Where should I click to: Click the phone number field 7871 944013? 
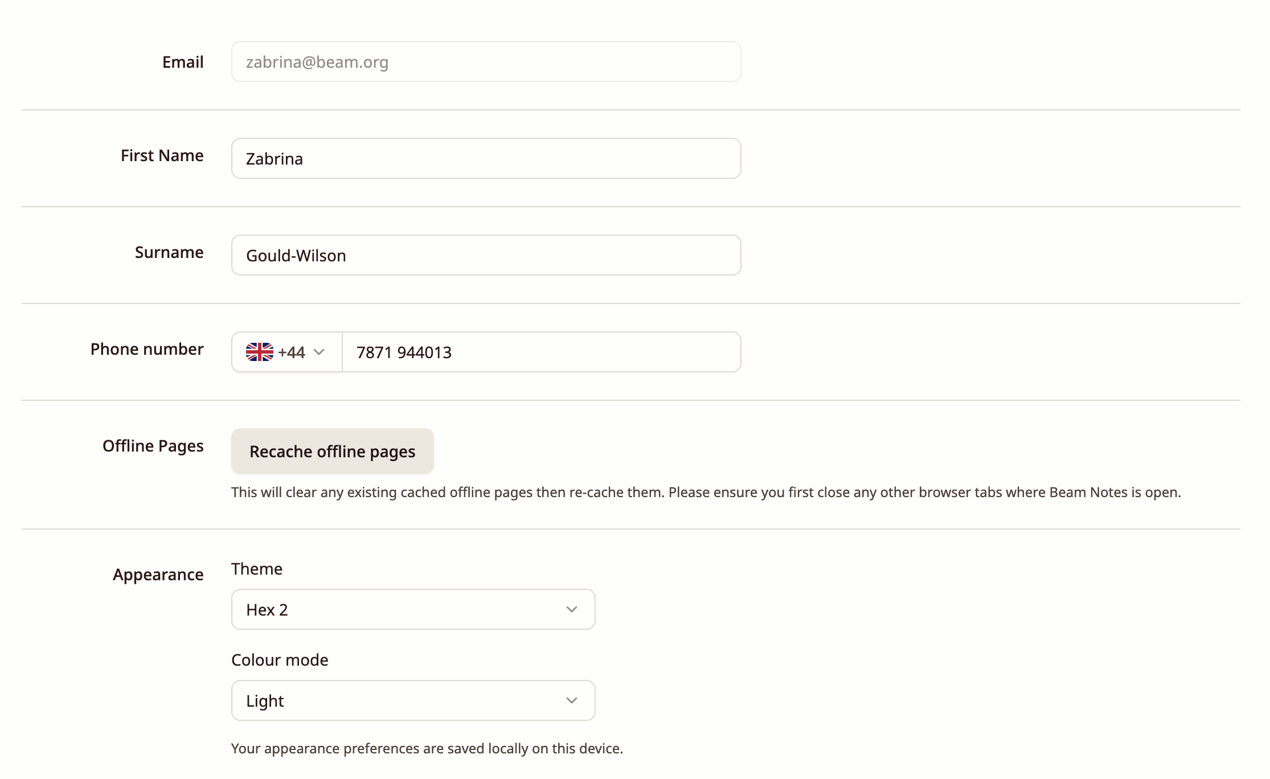pos(542,352)
